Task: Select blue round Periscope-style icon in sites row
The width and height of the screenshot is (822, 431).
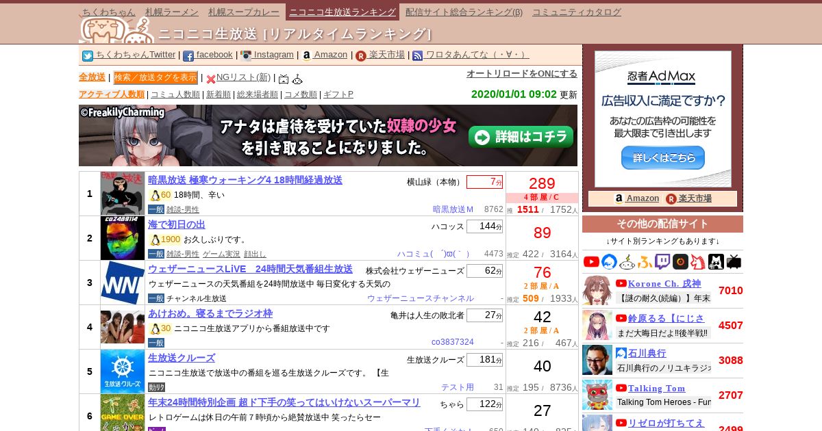Action: pyautogui.click(x=610, y=261)
